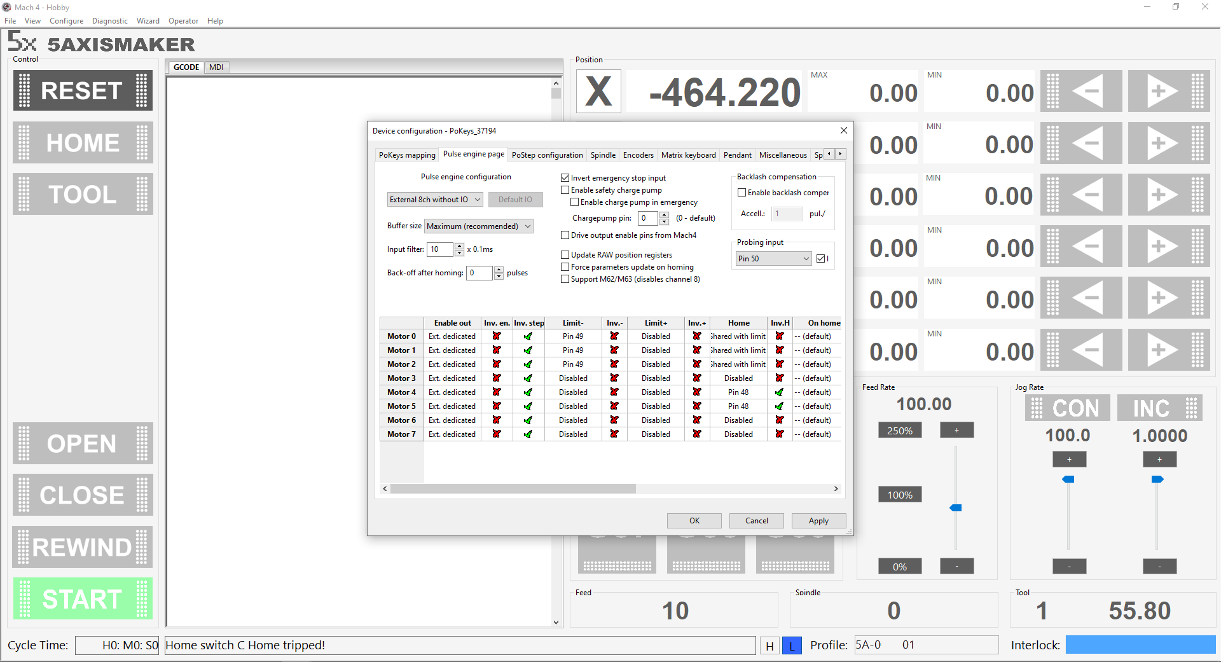Open the Encoders tab

638,155
